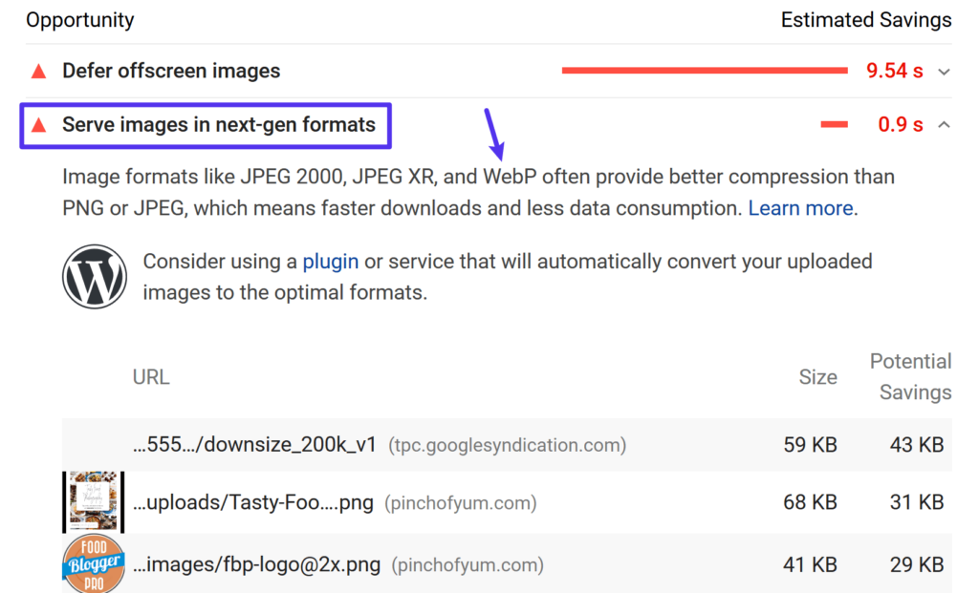Select the Opportunity column header
The image size is (979, 593).
click(79, 19)
